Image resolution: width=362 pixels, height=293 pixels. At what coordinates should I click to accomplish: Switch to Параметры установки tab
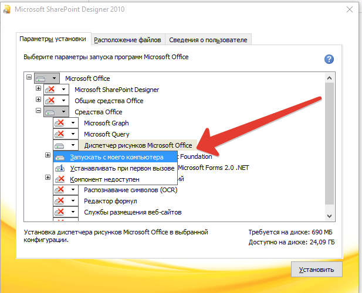[53, 39]
